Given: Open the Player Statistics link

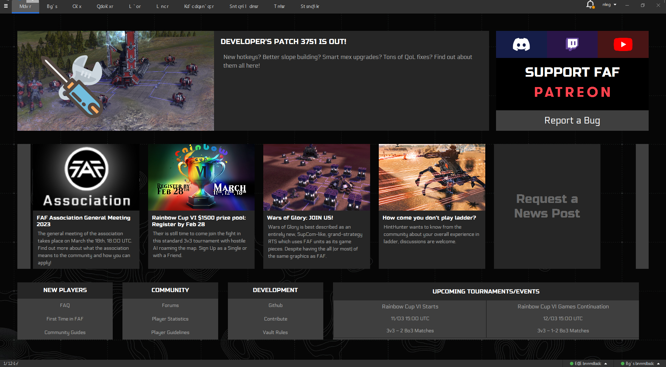Looking at the screenshot, I should coord(170,319).
